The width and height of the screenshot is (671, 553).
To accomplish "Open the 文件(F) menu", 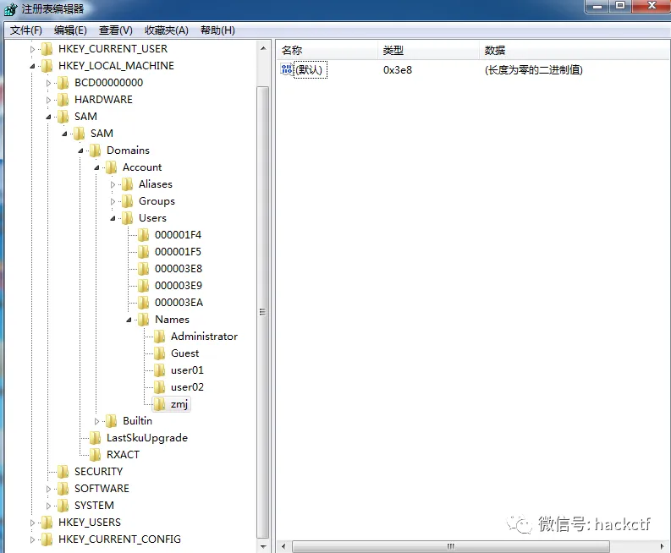I will pos(26,30).
